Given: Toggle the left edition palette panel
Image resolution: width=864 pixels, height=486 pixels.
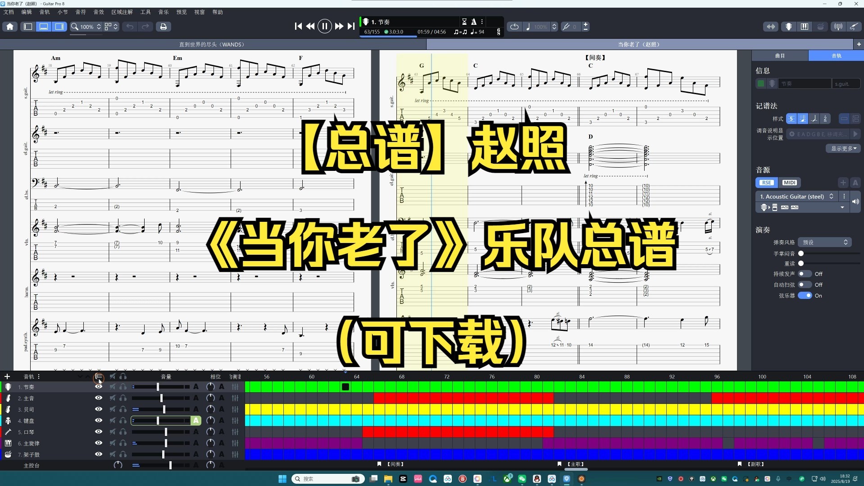Looking at the screenshot, I should point(28,27).
